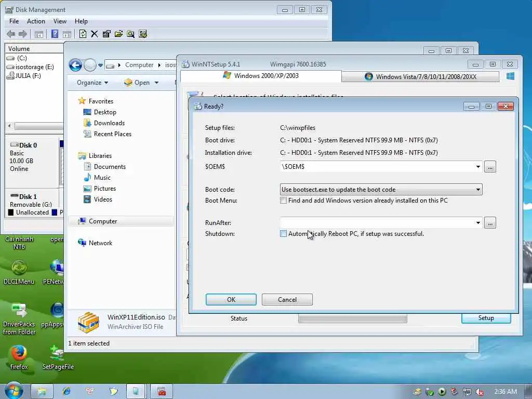
Task: Open the Explorer recent locations dropdown arrow
Action: 100,65
